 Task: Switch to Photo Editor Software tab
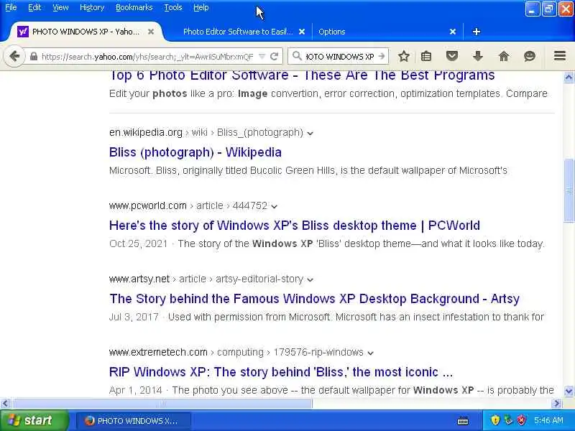coord(238,32)
